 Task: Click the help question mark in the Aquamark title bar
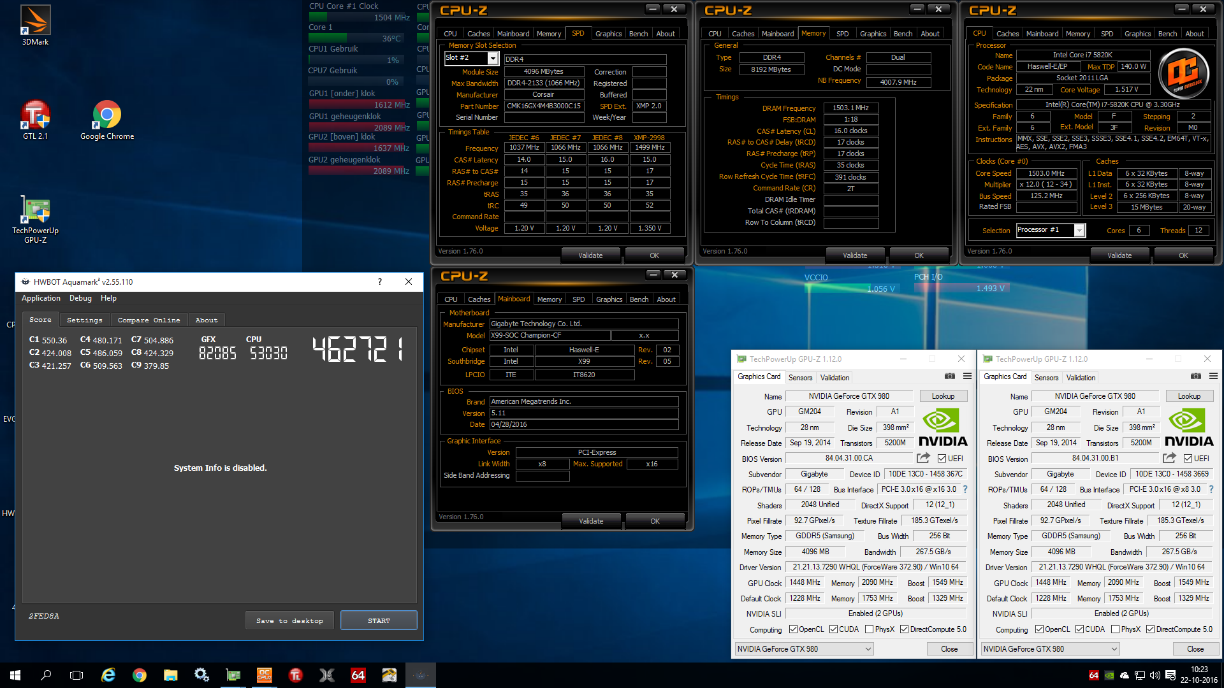(x=380, y=282)
